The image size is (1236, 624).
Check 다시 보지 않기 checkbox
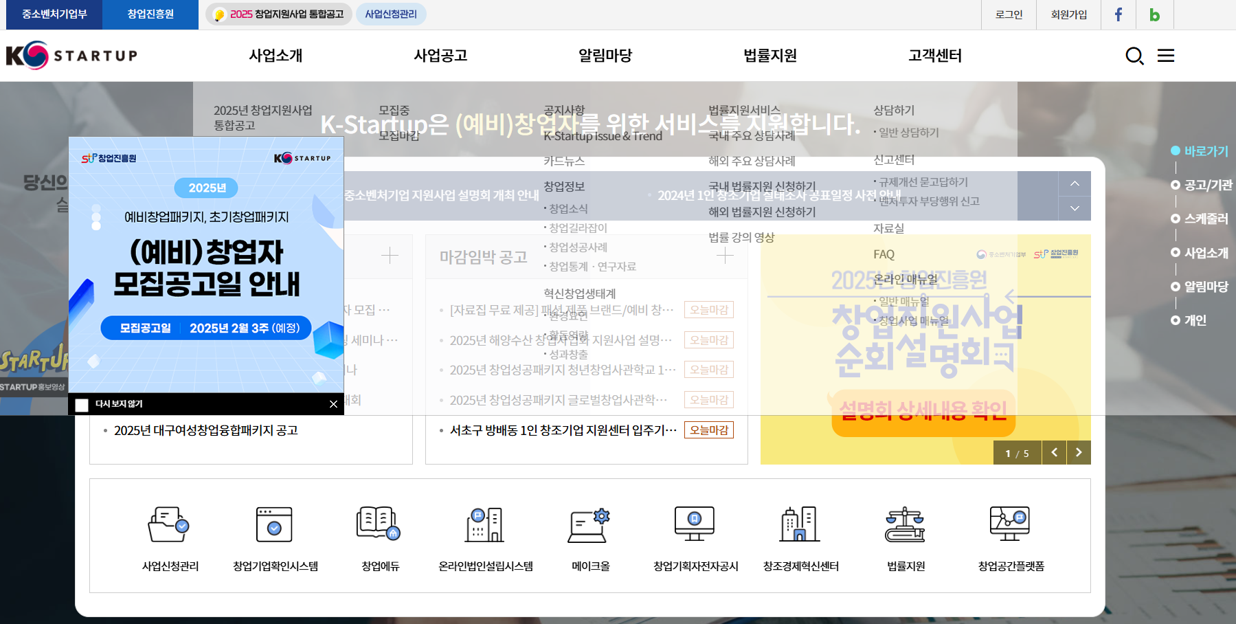[82, 405]
